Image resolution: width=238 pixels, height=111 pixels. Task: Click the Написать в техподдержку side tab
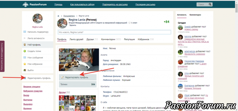tap(2, 56)
